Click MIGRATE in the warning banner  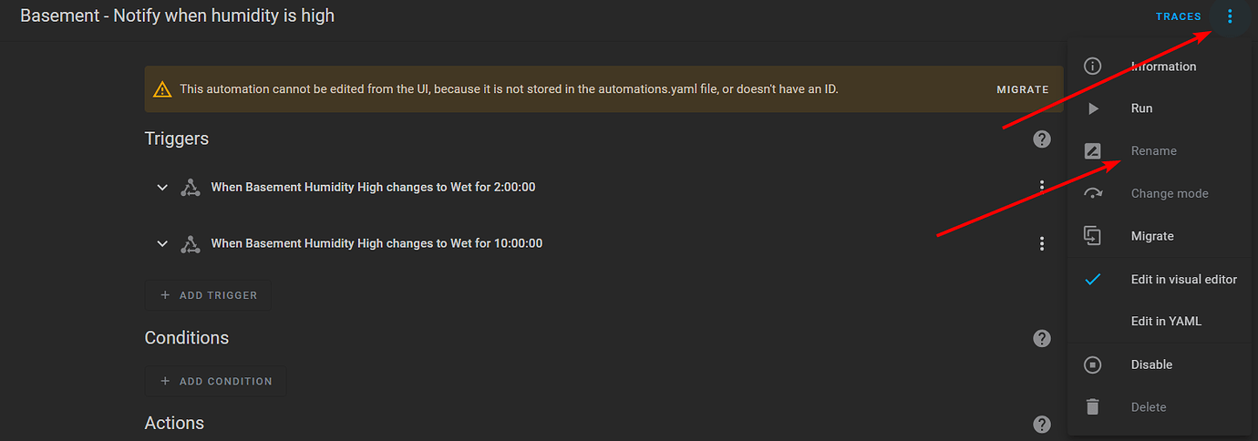1023,89
